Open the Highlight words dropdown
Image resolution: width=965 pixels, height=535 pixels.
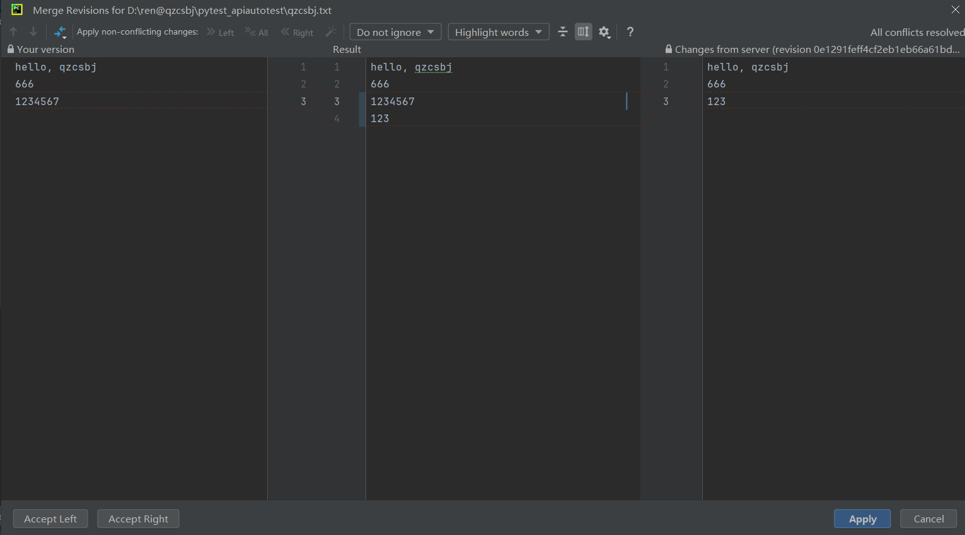[498, 32]
